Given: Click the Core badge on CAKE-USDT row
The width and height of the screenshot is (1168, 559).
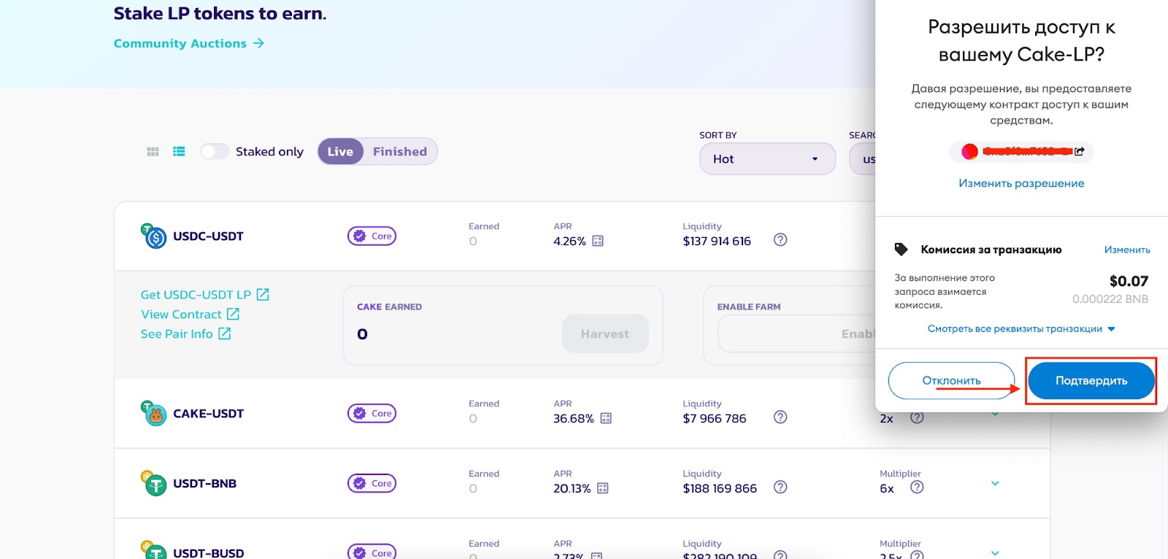Looking at the screenshot, I should 372,413.
